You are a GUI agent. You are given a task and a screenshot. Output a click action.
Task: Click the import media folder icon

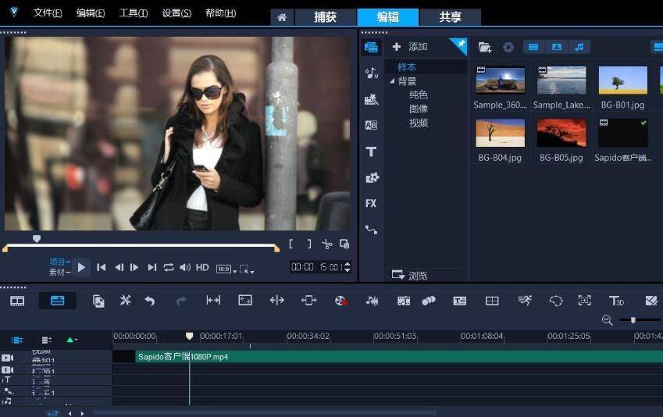tap(485, 48)
